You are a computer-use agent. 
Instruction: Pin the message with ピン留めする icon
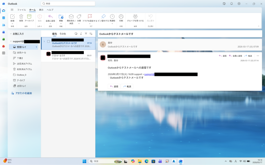click(103, 17)
